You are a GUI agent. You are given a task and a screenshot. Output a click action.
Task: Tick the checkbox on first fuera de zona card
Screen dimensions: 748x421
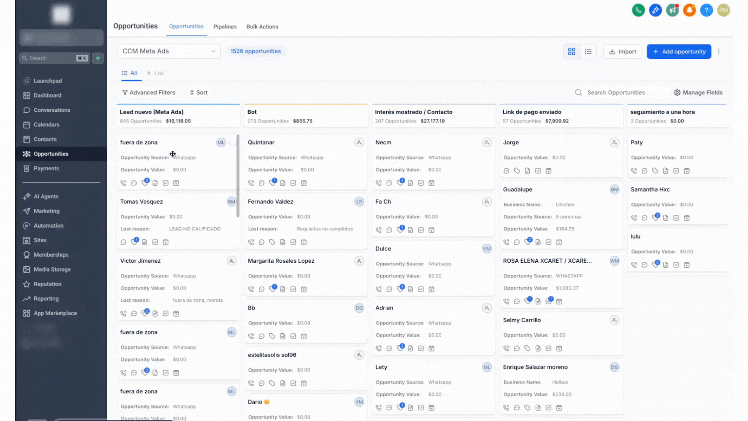[x=233, y=143]
